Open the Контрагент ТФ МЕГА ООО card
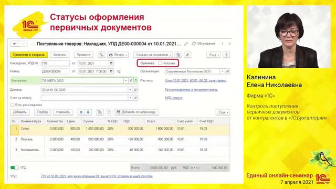This screenshot has width=336, height=189. coord(131,80)
